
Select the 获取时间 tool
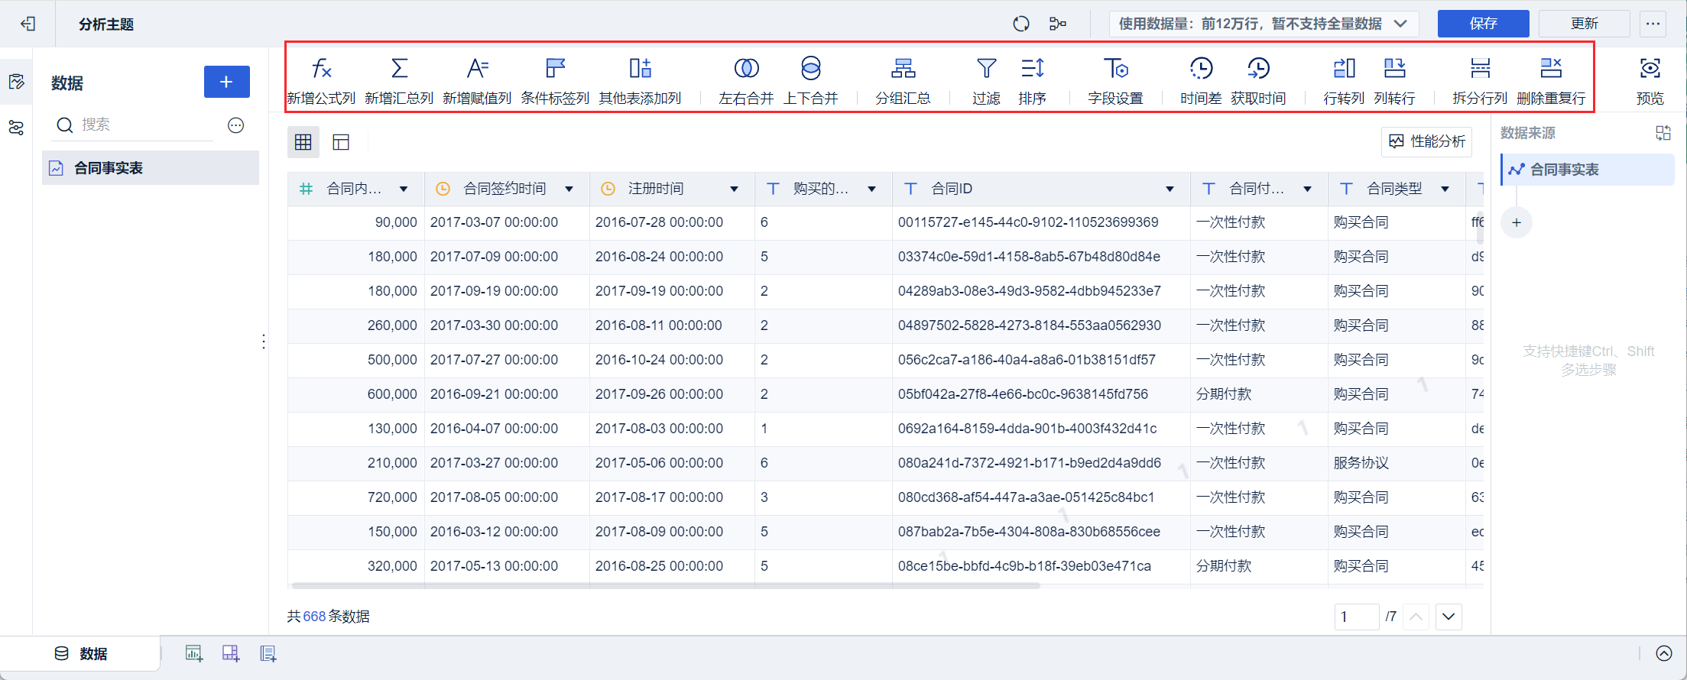tap(1258, 80)
